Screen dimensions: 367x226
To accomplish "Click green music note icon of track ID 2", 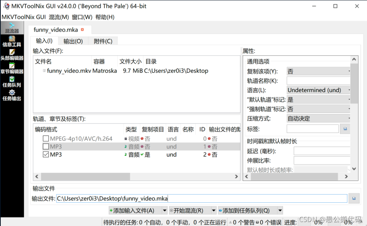I will tap(126, 154).
